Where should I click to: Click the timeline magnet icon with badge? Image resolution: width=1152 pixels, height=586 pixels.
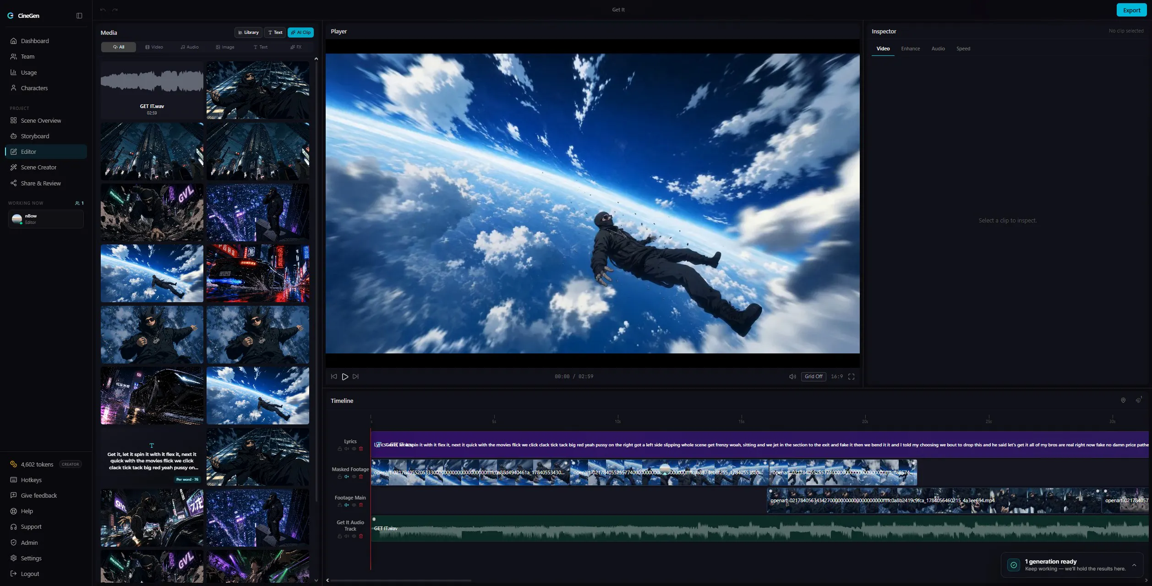(x=1138, y=400)
